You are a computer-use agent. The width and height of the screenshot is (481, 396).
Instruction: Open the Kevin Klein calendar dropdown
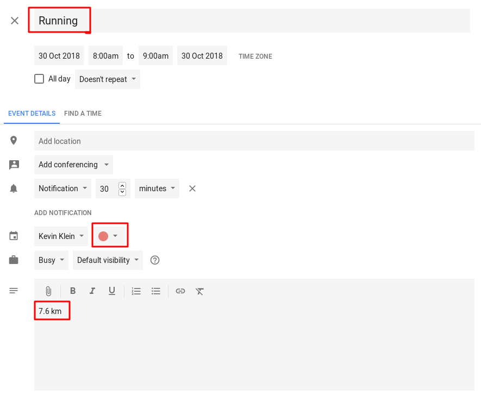point(61,236)
